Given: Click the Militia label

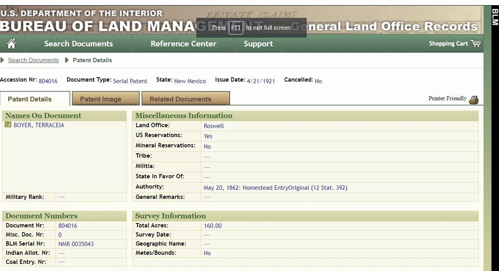Looking at the screenshot, I should click(145, 166).
